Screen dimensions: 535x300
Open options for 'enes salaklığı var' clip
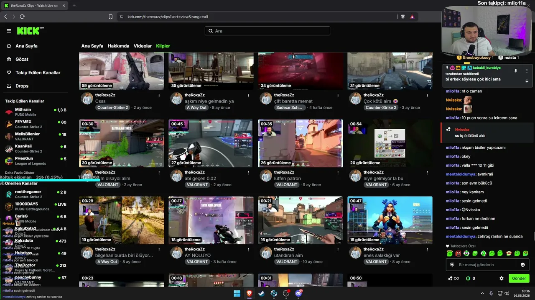pos(428,250)
